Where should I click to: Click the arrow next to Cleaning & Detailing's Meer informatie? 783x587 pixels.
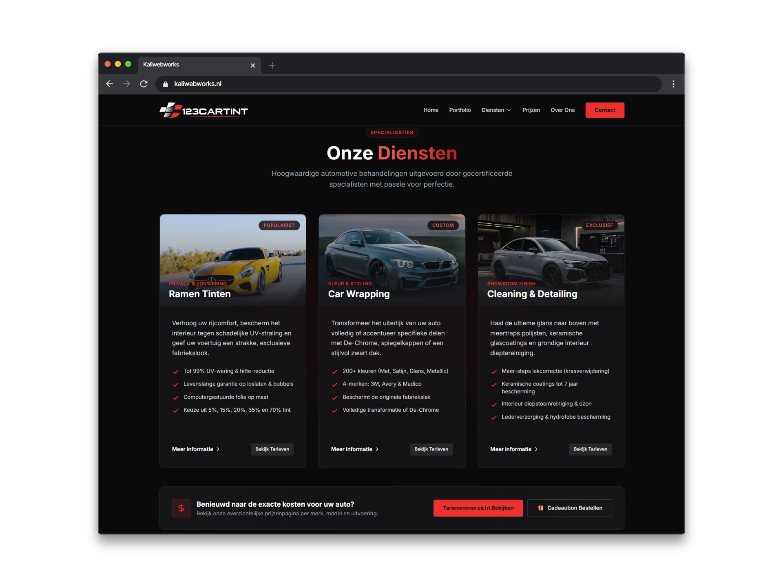(x=536, y=449)
